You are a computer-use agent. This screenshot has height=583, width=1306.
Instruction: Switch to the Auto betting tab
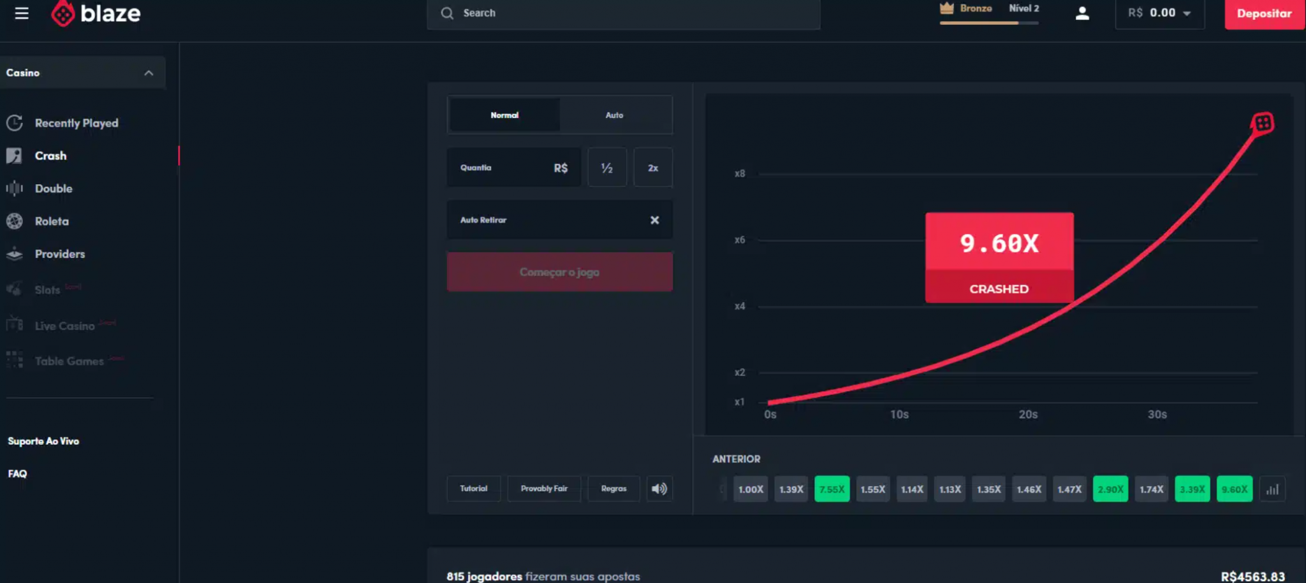(614, 115)
